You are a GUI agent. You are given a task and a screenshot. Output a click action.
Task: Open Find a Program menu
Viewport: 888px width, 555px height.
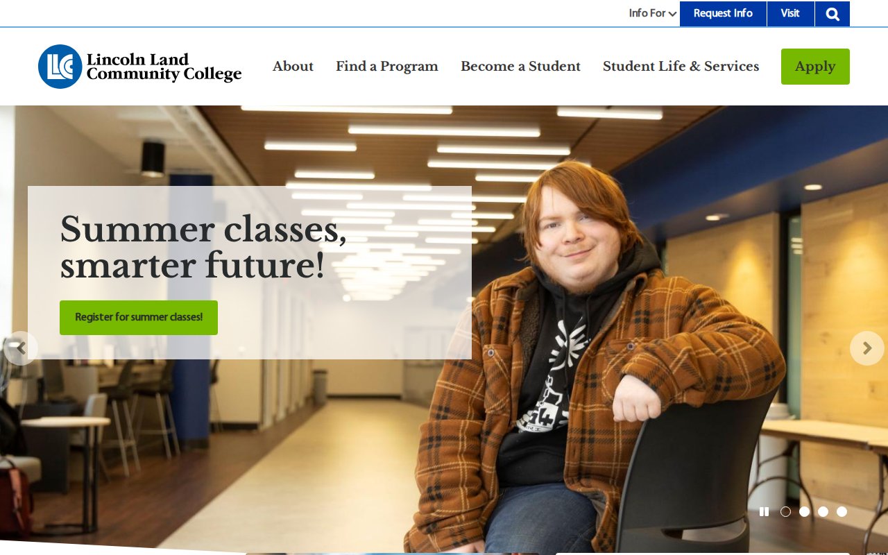tap(387, 66)
